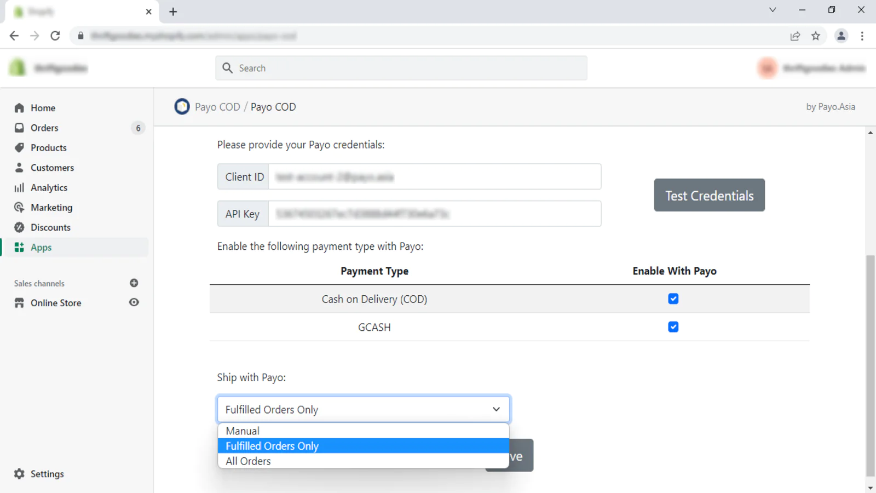Click the Payo COD breadcrumb link
The height and width of the screenshot is (493, 876).
pyautogui.click(x=217, y=107)
